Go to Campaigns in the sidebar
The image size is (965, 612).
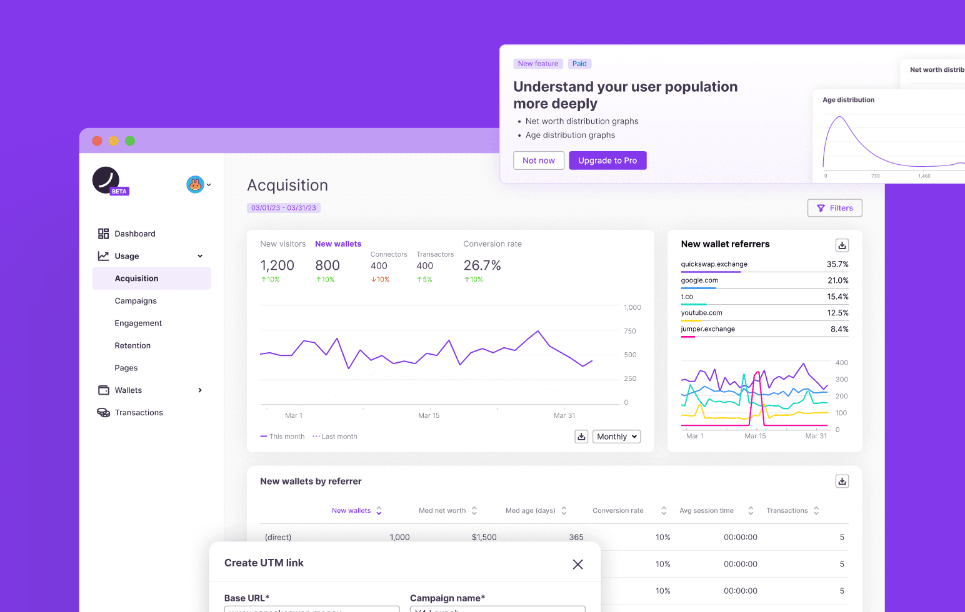click(136, 301)
